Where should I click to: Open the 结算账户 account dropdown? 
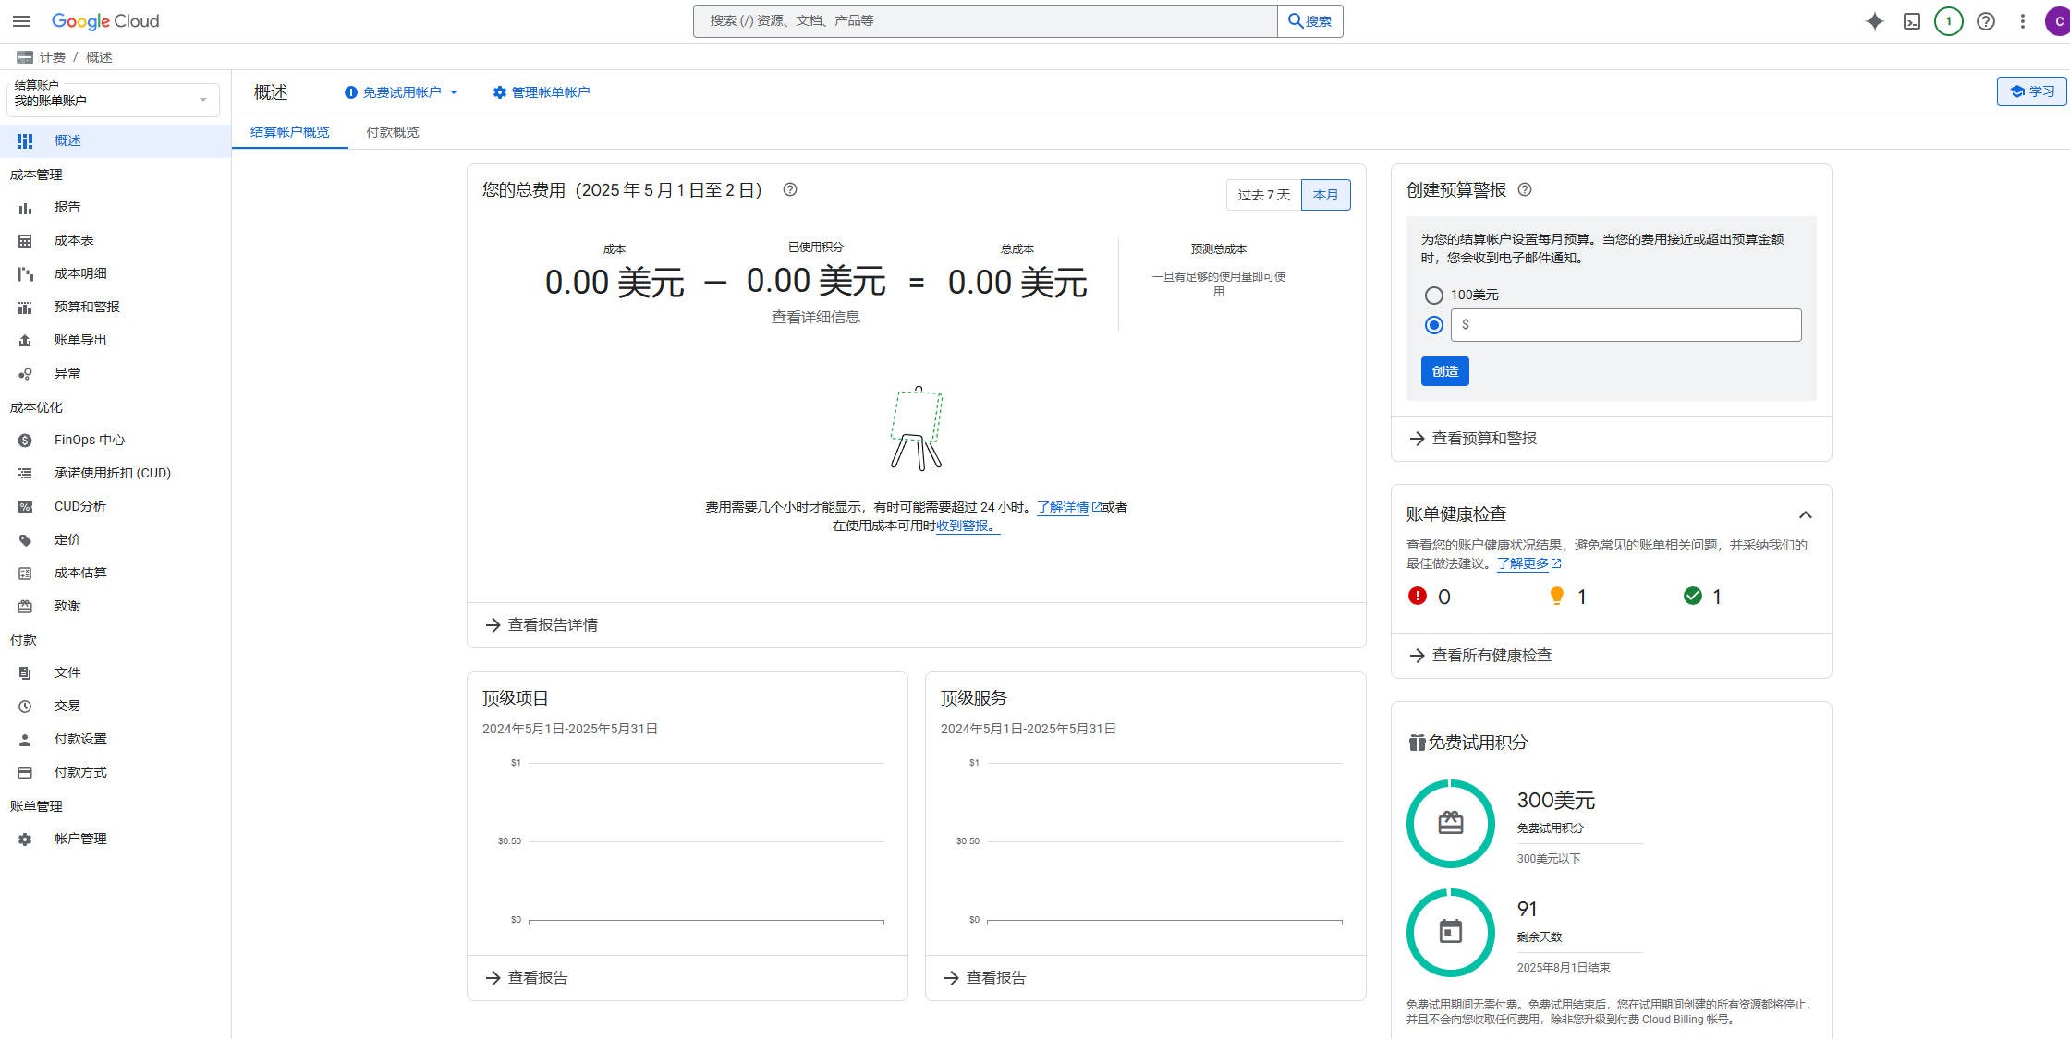click(x=113, y=100)
